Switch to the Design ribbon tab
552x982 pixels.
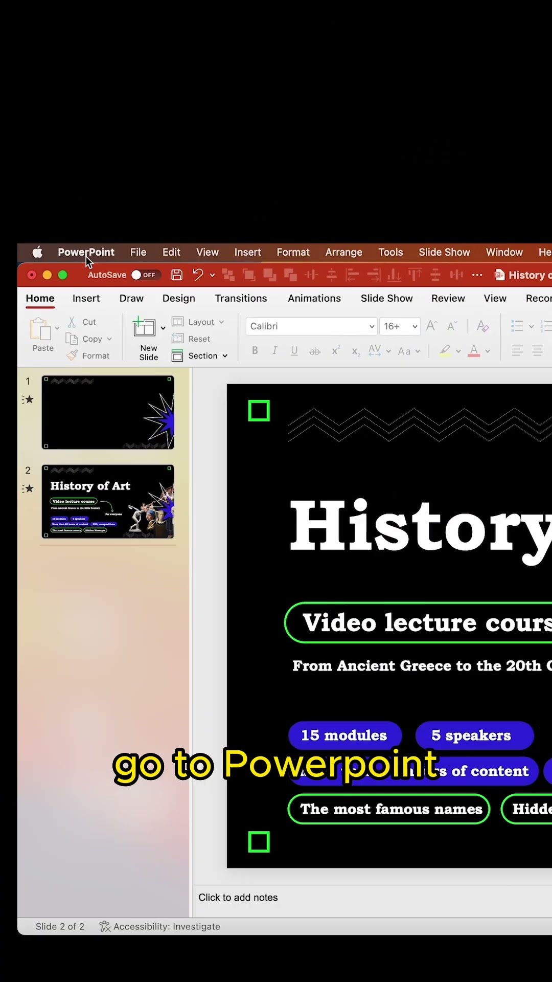coord(178,298)
